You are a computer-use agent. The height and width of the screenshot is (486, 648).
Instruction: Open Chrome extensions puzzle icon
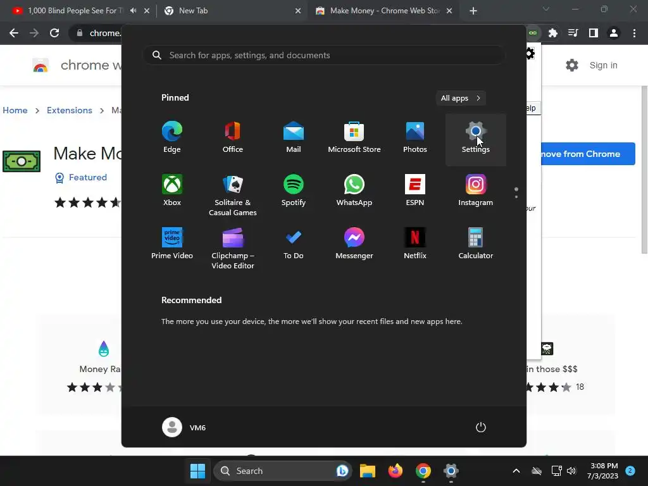(x=553, y=33)
